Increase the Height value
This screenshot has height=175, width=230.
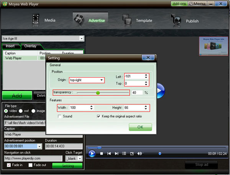coord(146,107)
